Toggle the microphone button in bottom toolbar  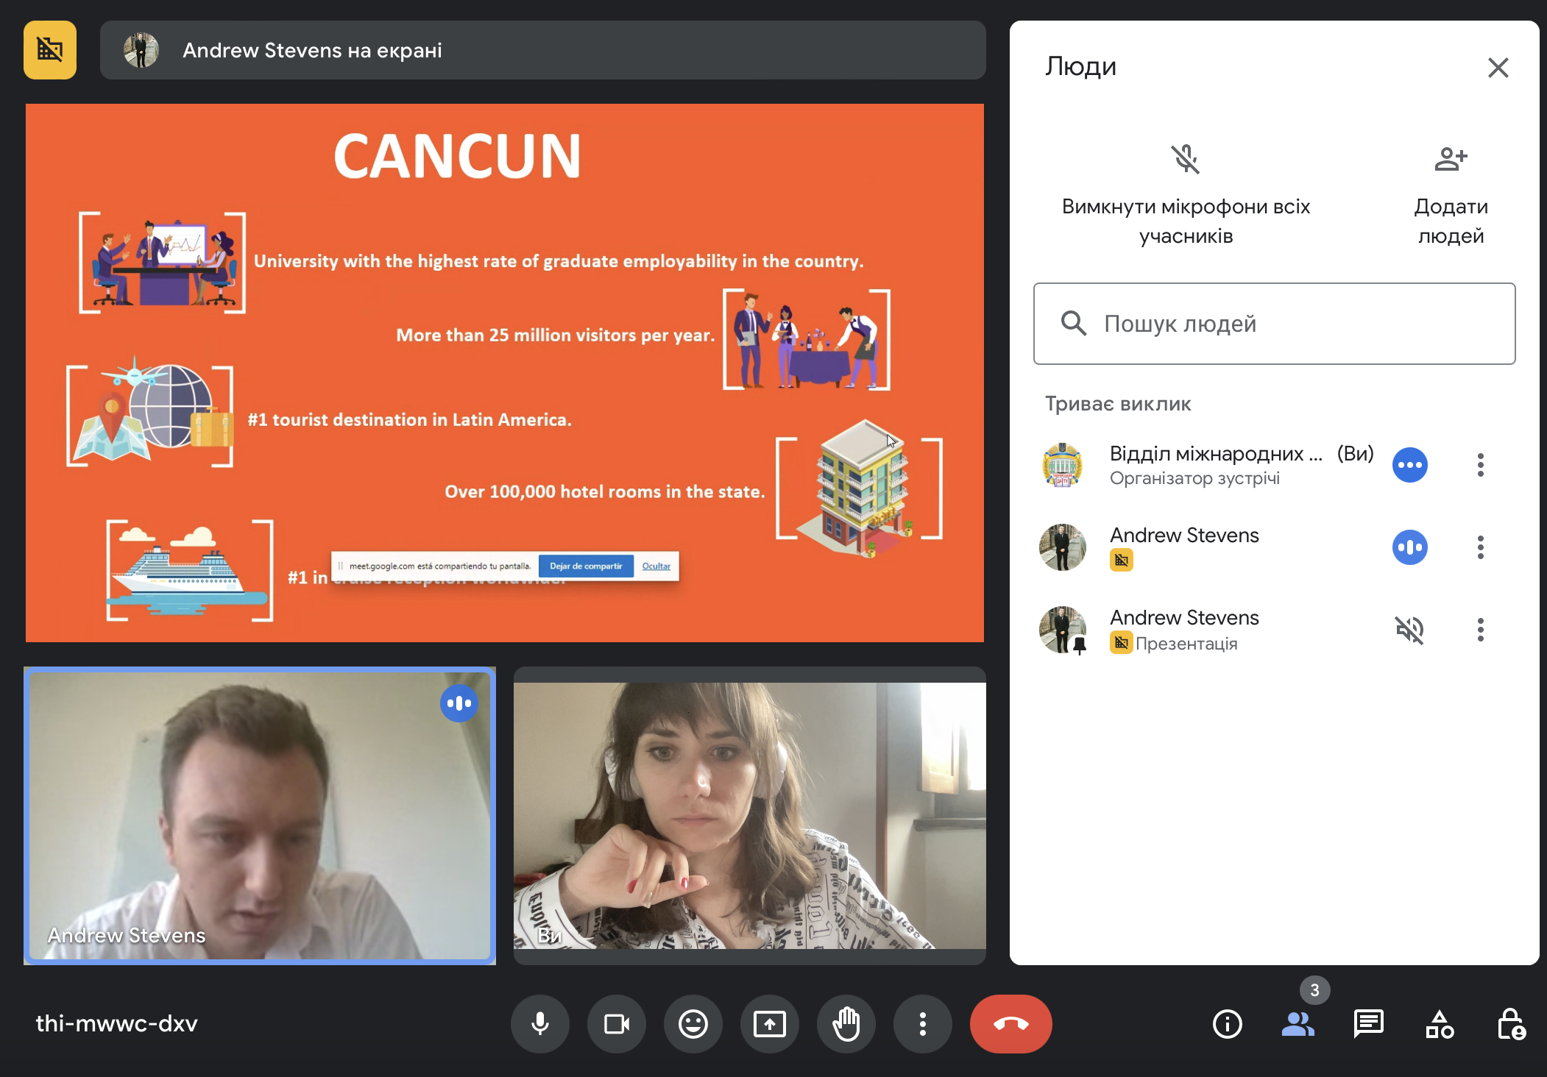(539, 1023)
